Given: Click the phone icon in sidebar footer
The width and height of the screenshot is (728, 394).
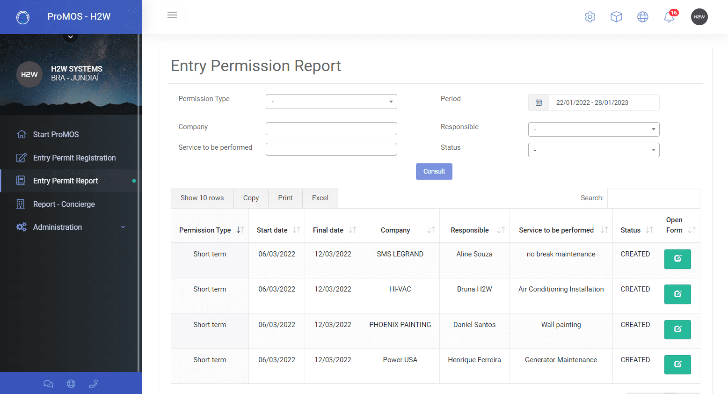Looking at the screenshot, I should click(93, 384).
